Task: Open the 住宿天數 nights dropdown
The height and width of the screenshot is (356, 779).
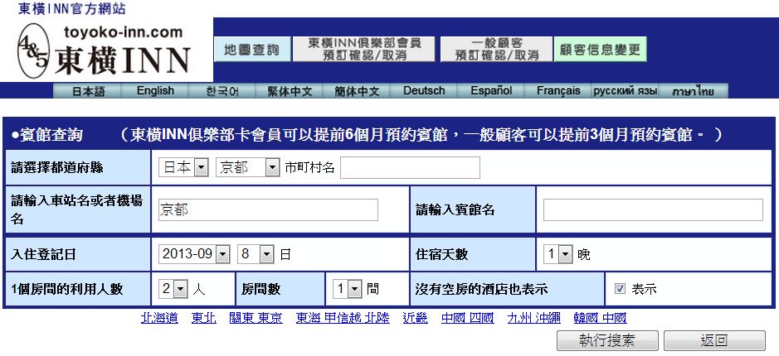Action: 558,255
